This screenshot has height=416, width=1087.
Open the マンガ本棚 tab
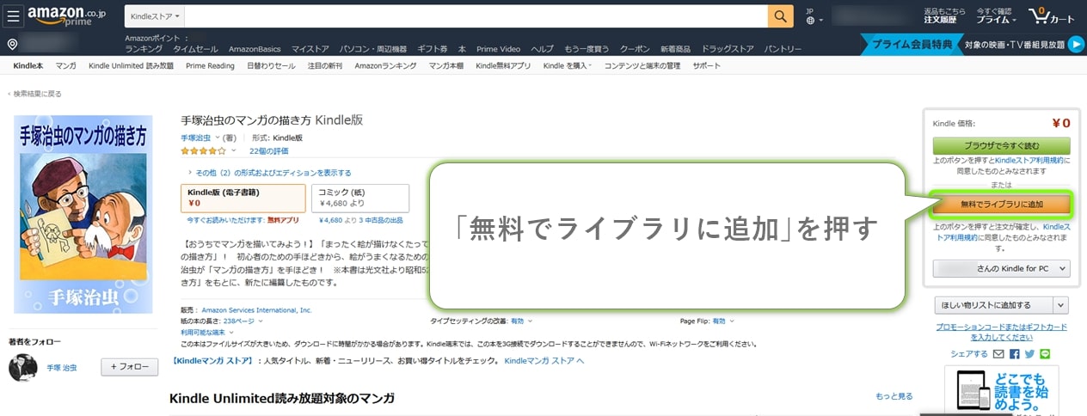coord(446,65)
